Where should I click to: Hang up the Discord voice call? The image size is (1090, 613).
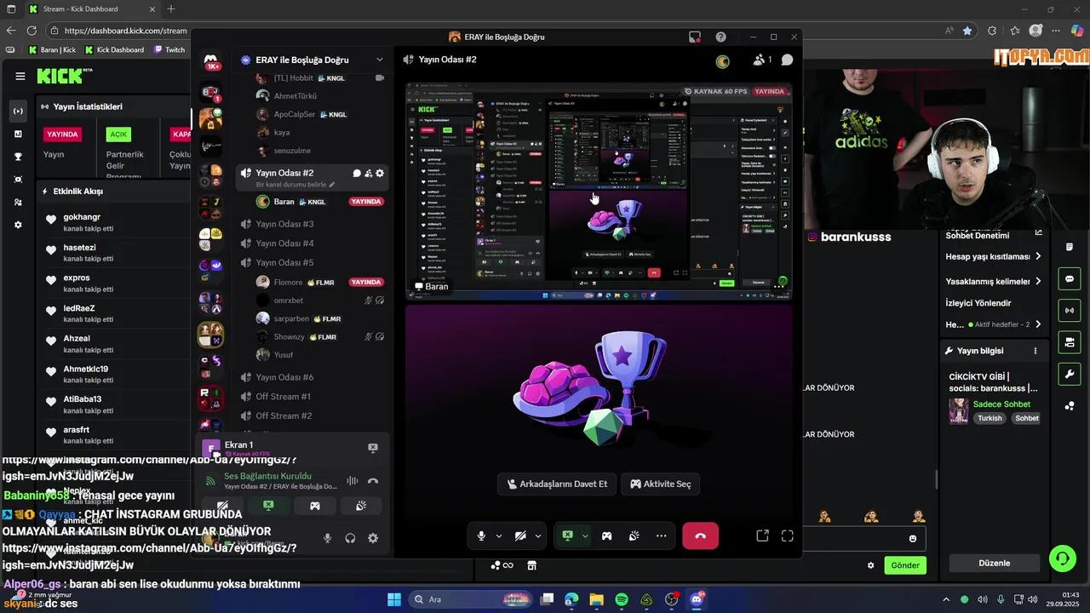point(700,536)
